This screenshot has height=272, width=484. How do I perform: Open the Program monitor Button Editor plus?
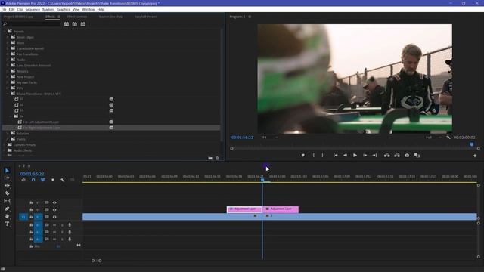[475, 156]
